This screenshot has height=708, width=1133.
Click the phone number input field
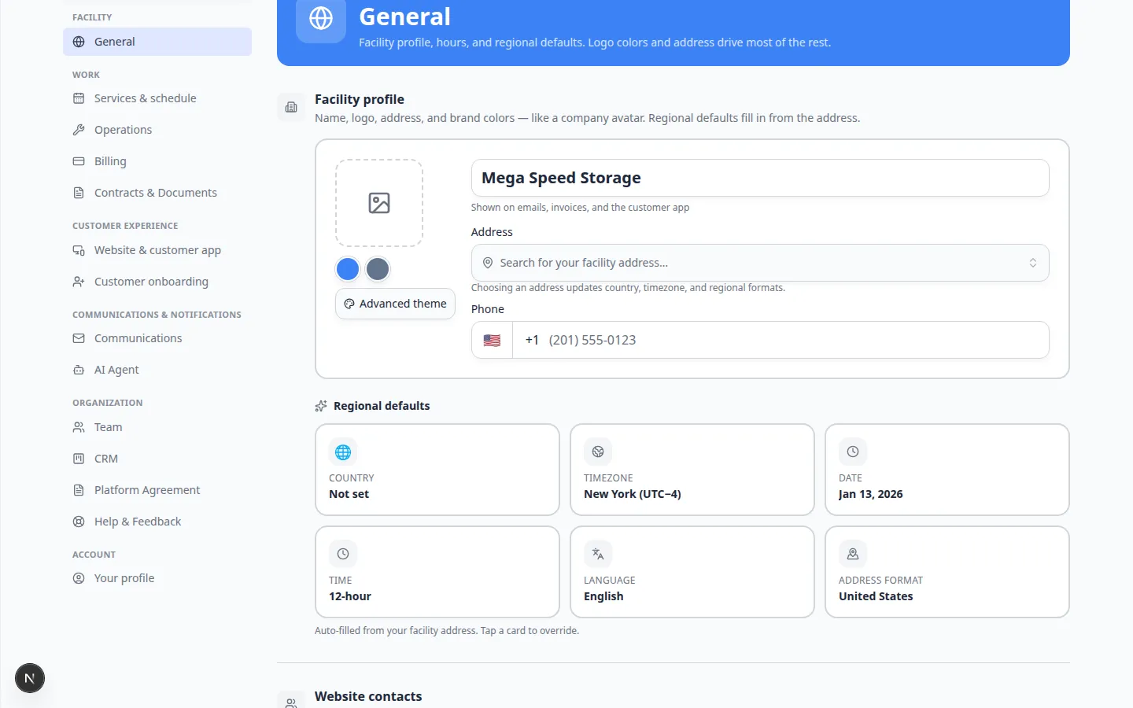coord(781,340)
